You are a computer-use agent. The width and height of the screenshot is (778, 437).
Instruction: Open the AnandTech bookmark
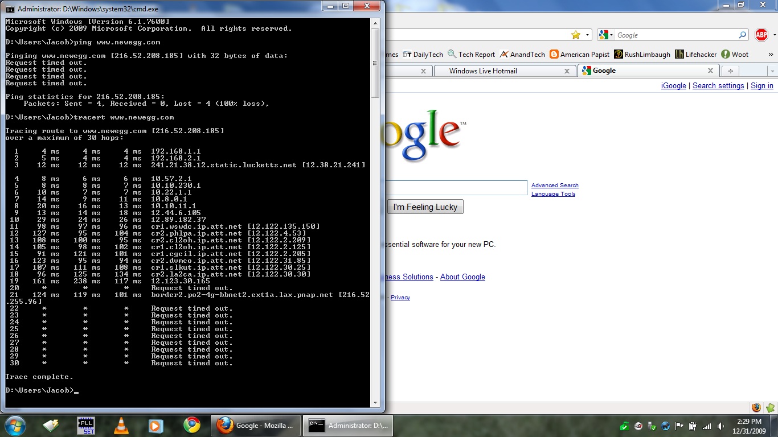click(x=522, y=55)
